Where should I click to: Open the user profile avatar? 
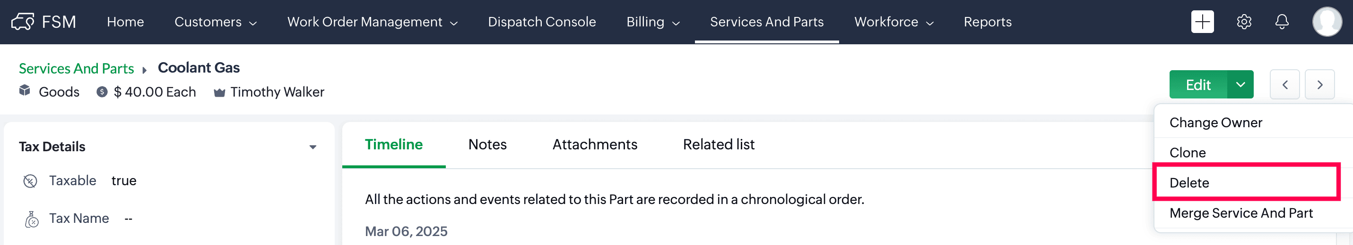click(x=1327, y=22)
